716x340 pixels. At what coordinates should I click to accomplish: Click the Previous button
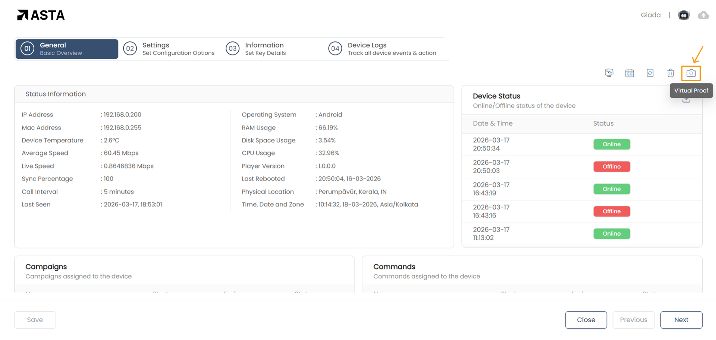tap(633, 320)
